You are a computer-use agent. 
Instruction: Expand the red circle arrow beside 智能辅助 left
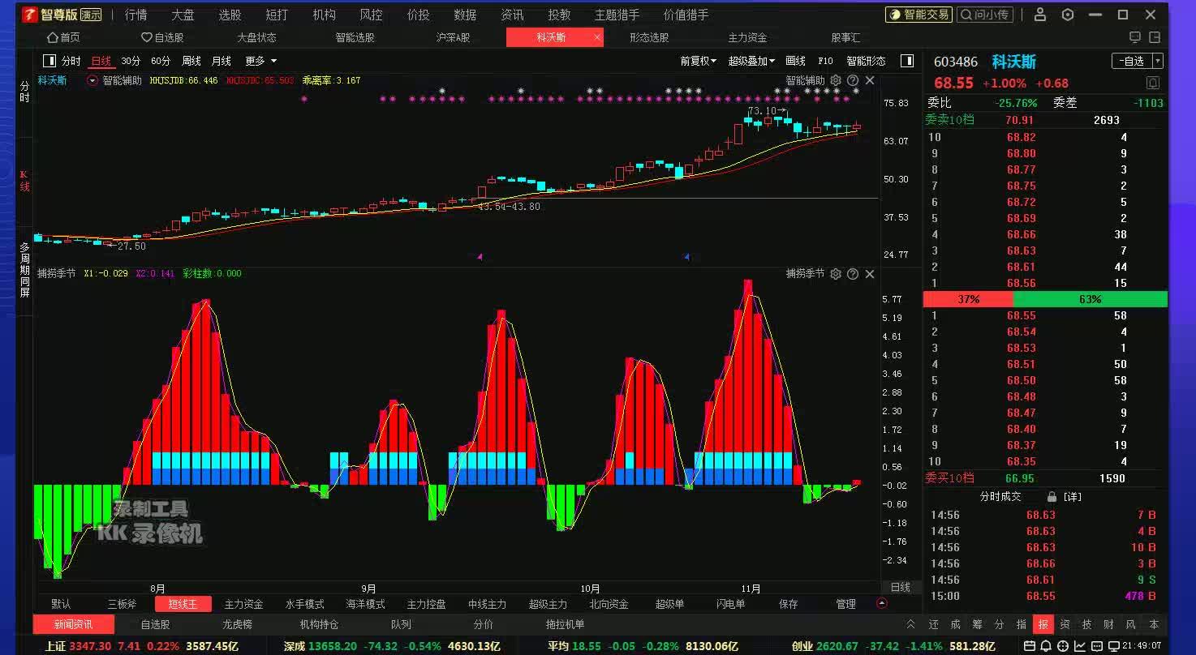pyautogui.click(x=92, y=80)
